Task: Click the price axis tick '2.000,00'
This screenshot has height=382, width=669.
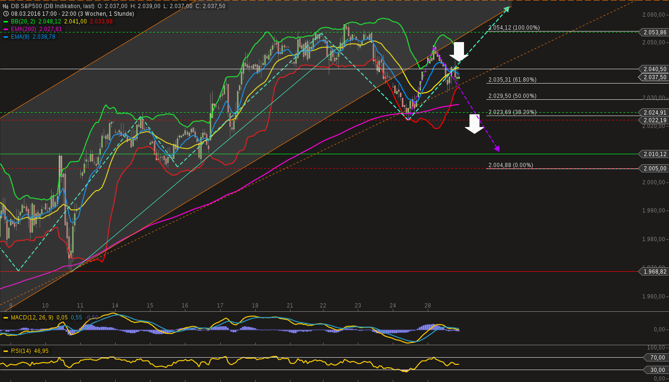Action: pos(655,182)
